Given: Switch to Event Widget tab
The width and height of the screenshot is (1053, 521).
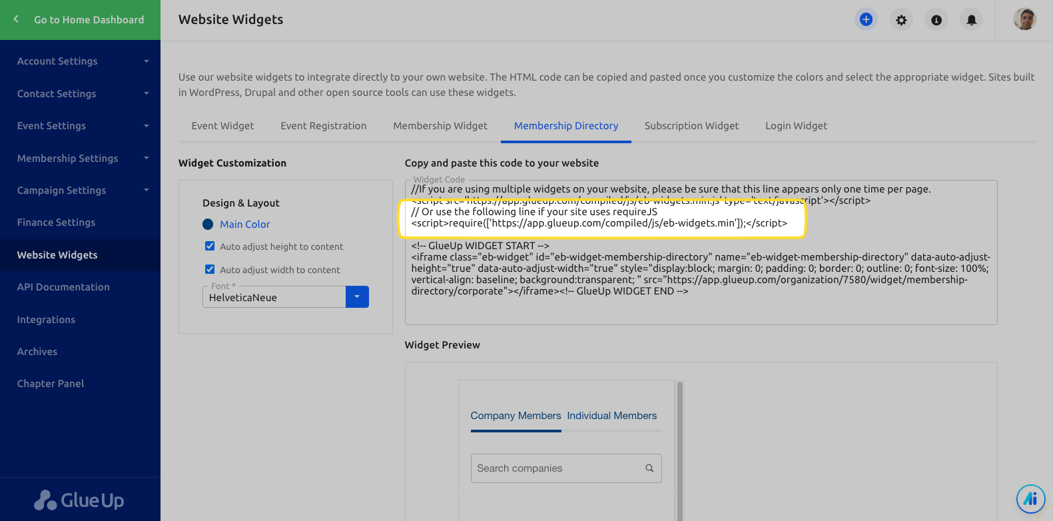Looking at the screenshot, I should point(222,126).
